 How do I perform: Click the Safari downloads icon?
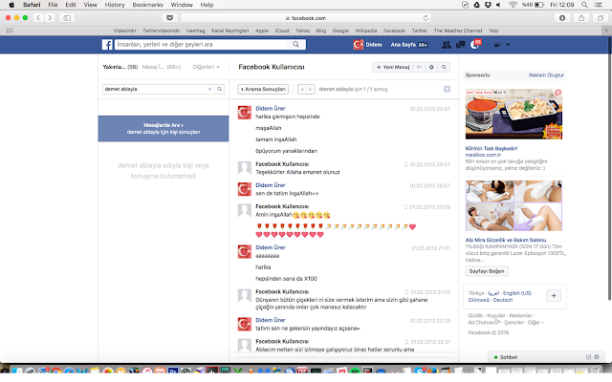coord(562,18)
